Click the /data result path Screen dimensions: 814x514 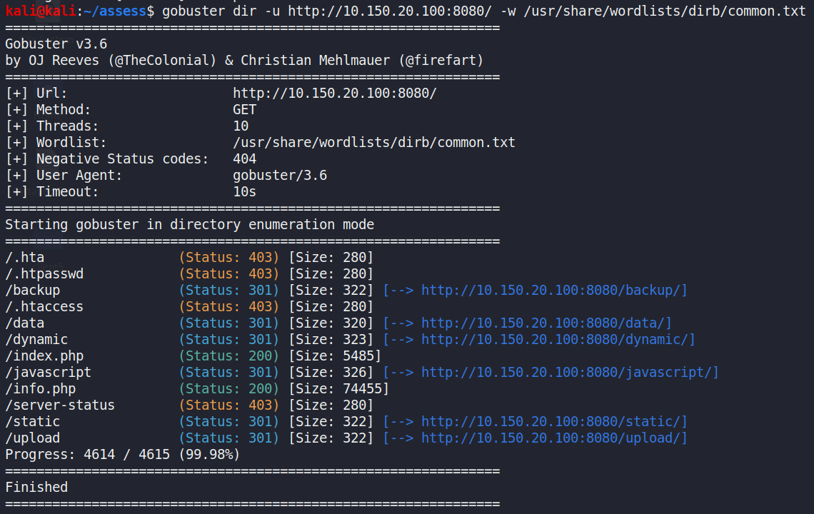click(24, 323)
